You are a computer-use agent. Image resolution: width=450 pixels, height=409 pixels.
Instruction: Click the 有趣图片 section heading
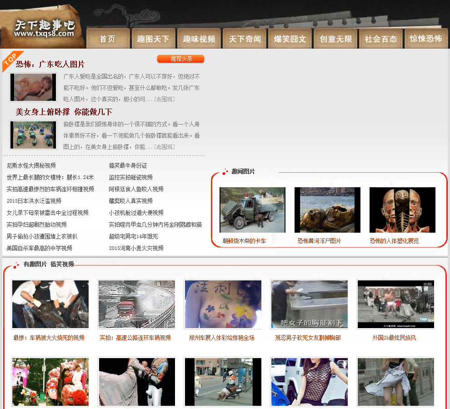pos(35,264)
